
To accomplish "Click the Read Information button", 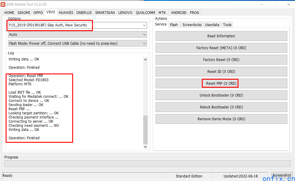I will tap(221, 36).
